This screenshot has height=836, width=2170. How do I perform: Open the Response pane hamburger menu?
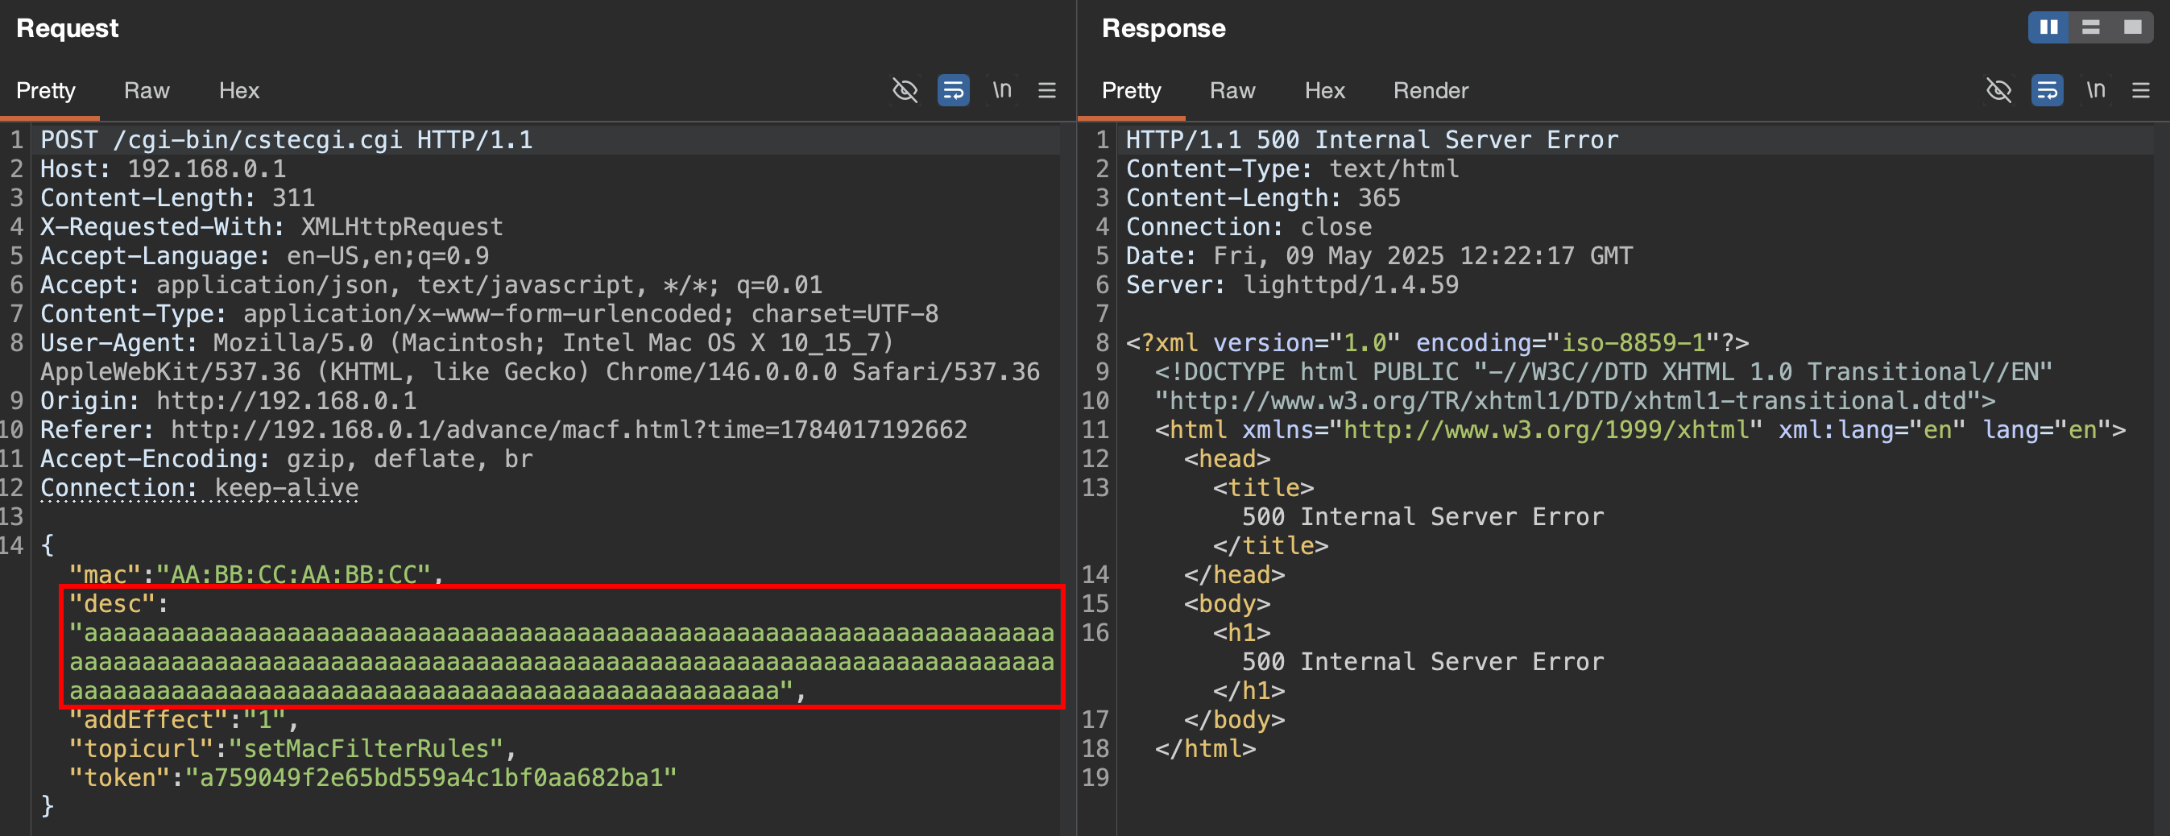[x=2140, y=90]
